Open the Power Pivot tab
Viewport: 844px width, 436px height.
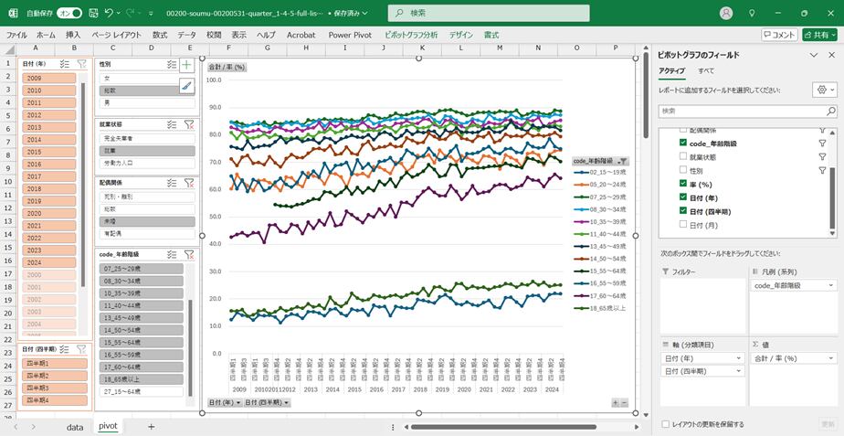point(350,35)
